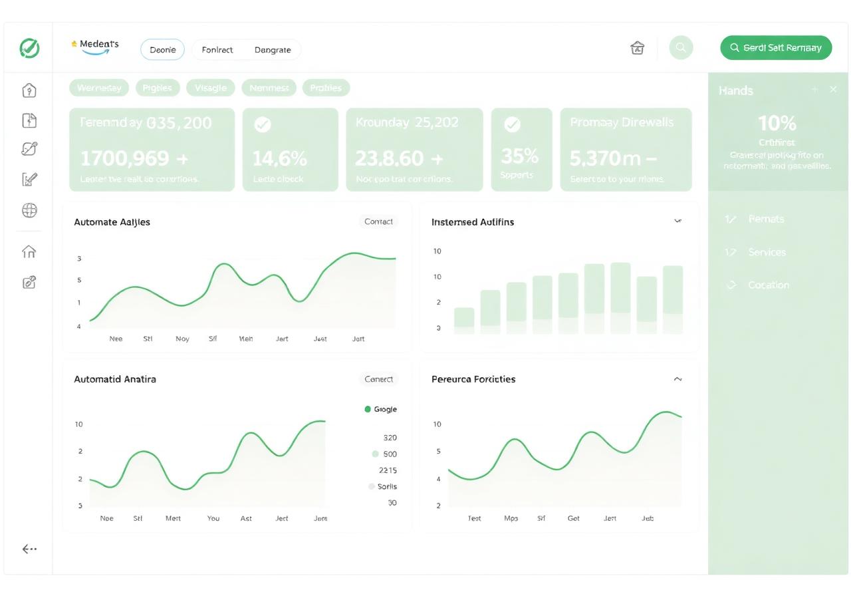
Task: Click the Automatid Anatira chart title
Action: 115,379
